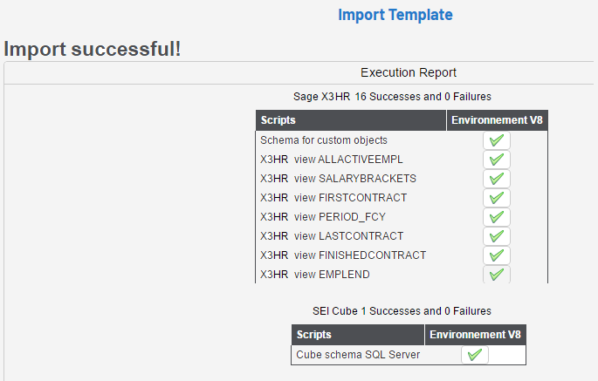Click the SEI Cube 1 Successes summary text
Screen dimensions: 598x381
click(402, 310)
